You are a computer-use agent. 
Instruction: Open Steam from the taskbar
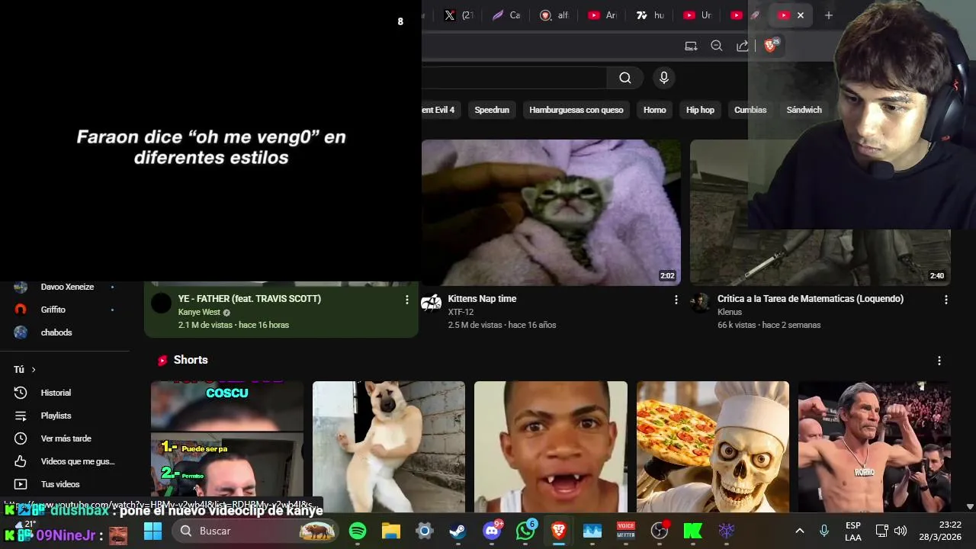point(457,531)
